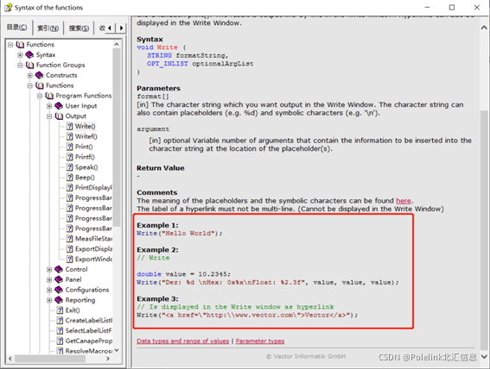Select the Reporting book icon

[x=59, y=300]
